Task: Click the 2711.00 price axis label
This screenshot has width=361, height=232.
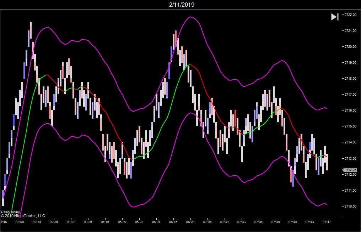Action: point(350,190)
